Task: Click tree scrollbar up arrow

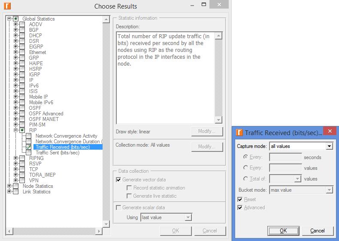Action: (106, 19)
